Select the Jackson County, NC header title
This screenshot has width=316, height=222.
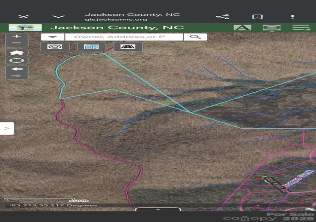coord(117,28)
